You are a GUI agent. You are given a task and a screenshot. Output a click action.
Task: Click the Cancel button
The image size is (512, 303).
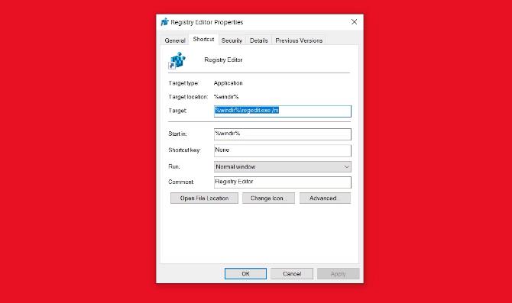tap(292, 274)
